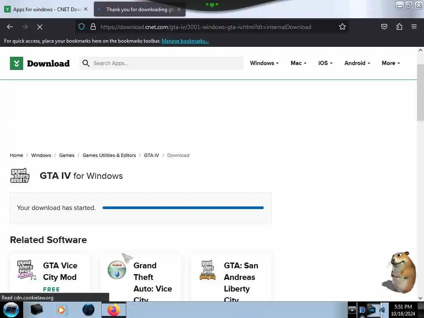Open the Grand Theft Auto: Vice City icon
The width and height of the screenshot is (424, 318).
click(x=117, y=270)
